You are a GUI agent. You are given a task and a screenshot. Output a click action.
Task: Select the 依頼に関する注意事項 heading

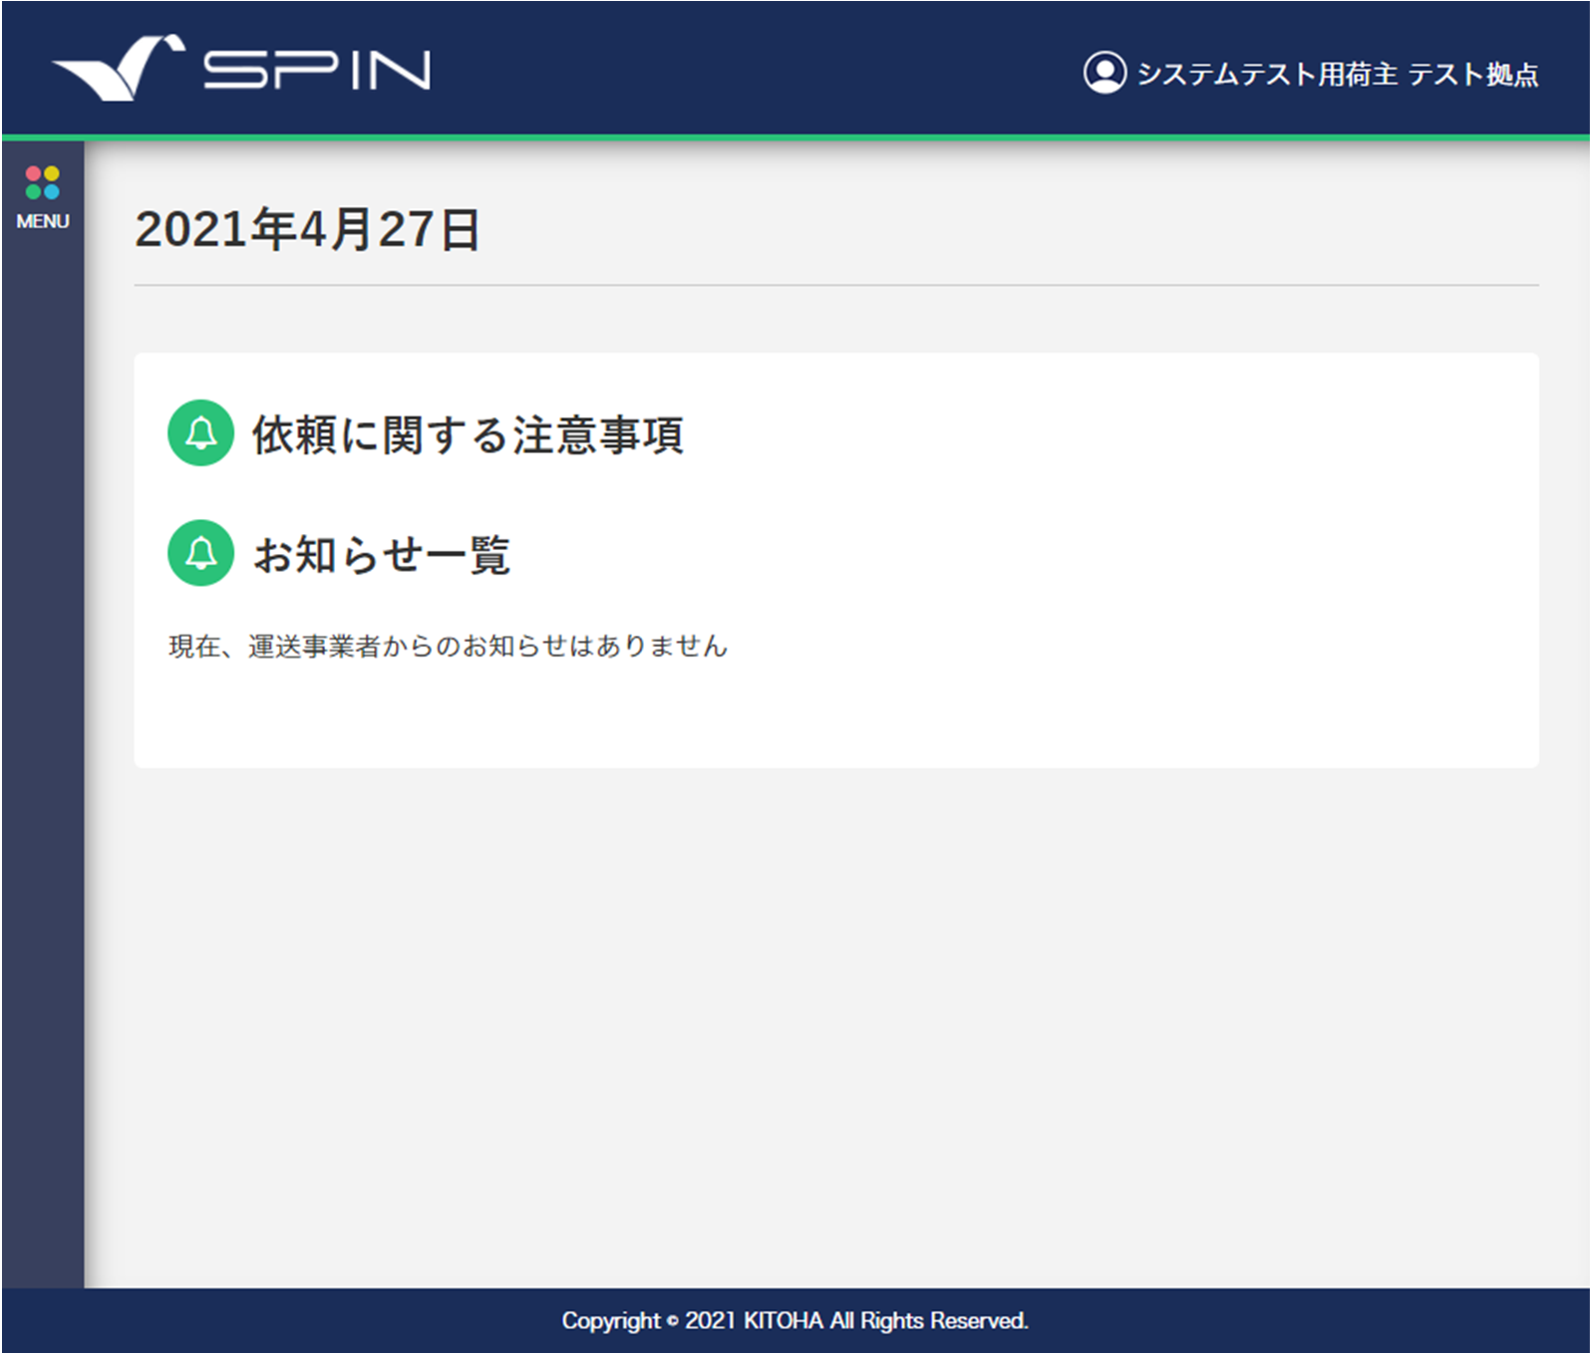click(468, 434)
